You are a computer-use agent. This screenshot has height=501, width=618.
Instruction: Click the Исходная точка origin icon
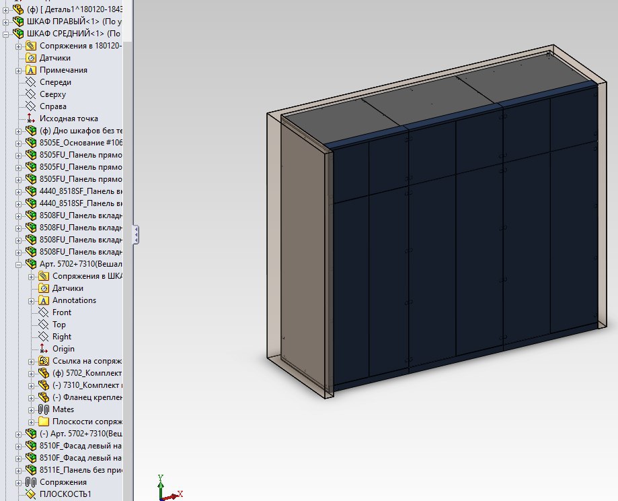pyautogui.click(x=31, y=119)
